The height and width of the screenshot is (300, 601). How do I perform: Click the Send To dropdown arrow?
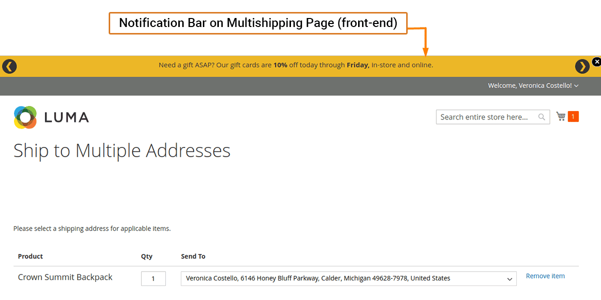510,279
